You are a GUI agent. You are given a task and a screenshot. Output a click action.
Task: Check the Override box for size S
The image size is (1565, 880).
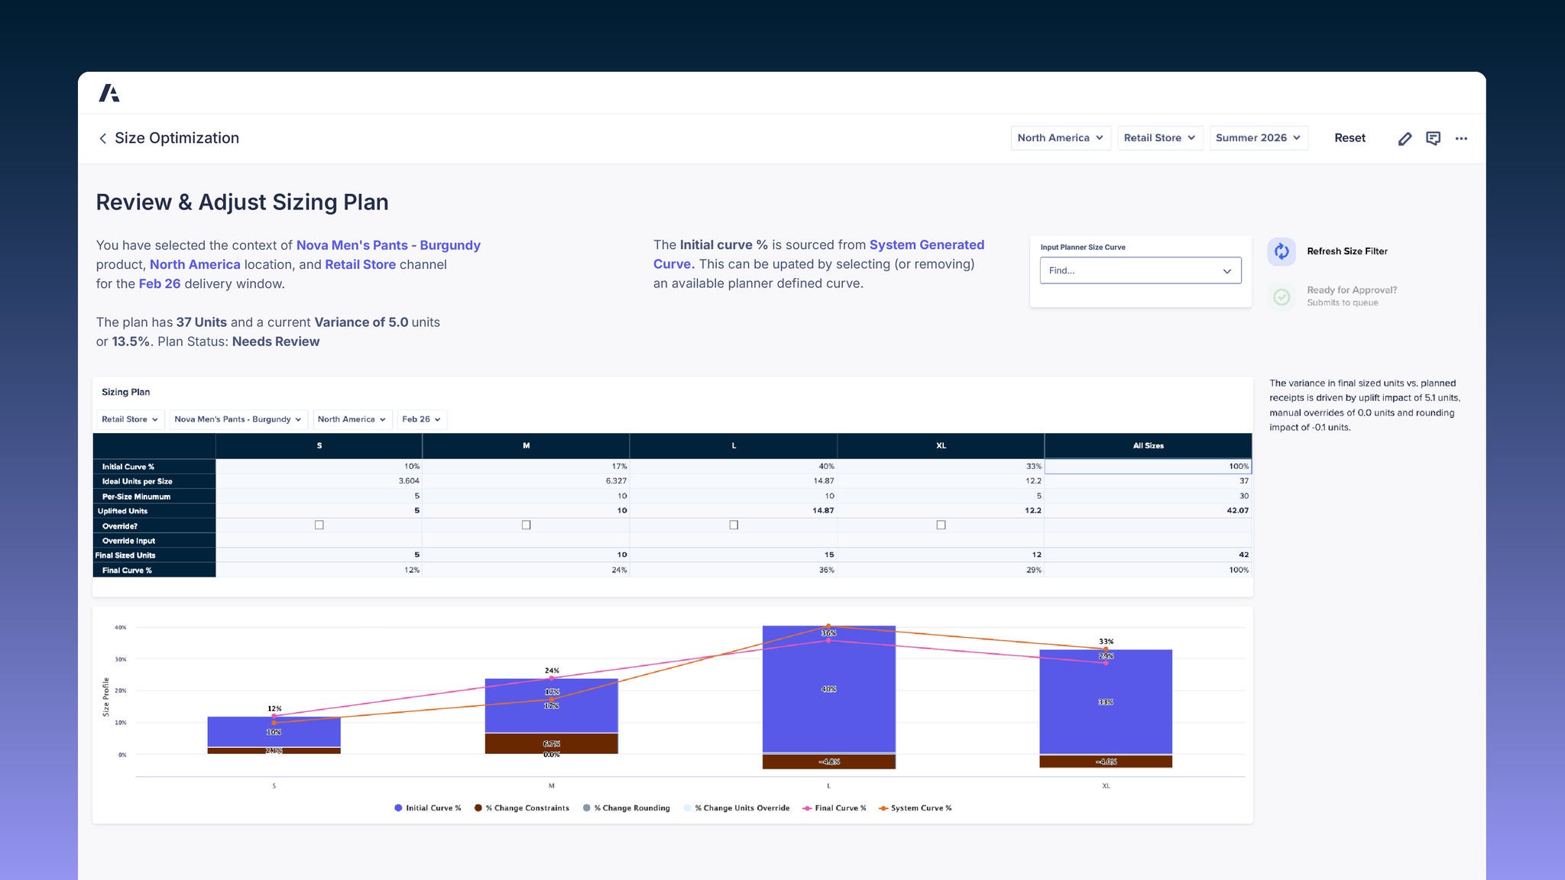pos(319,526)
